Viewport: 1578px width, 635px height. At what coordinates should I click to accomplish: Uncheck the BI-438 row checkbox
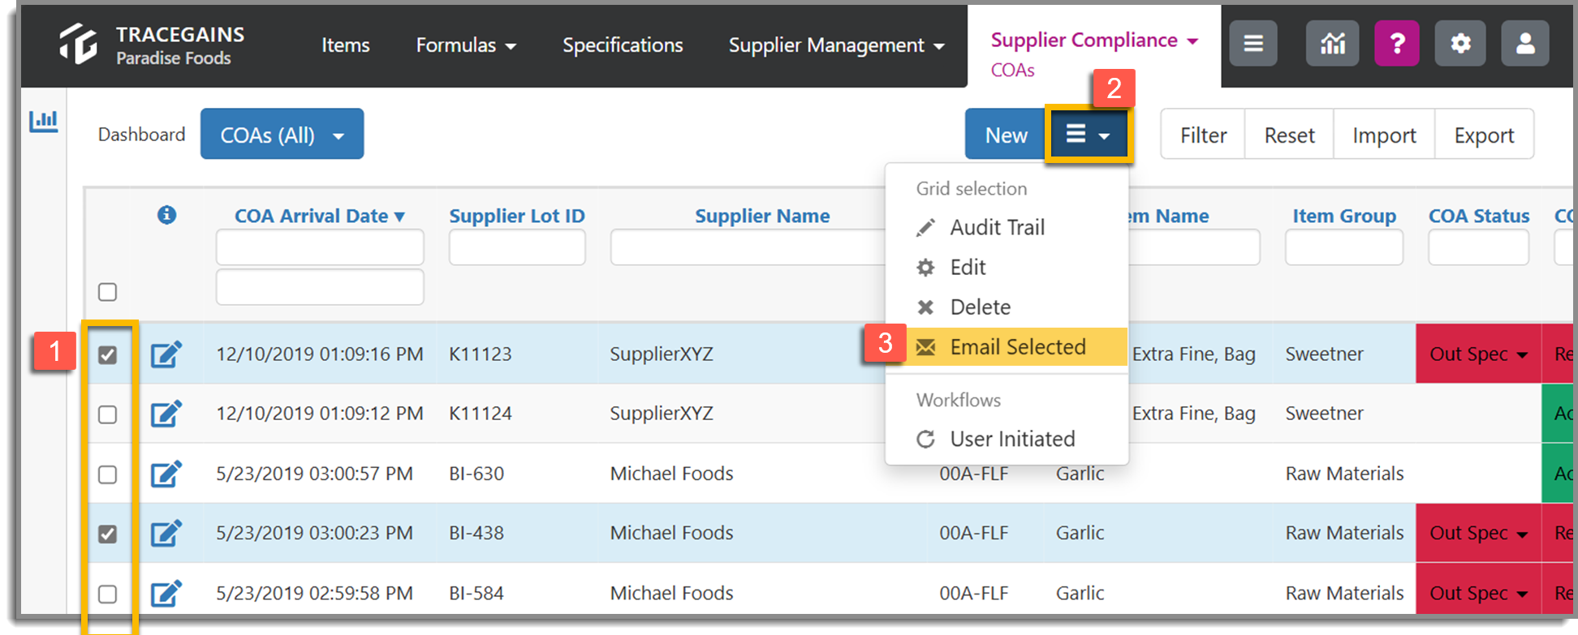pos(107,534)
